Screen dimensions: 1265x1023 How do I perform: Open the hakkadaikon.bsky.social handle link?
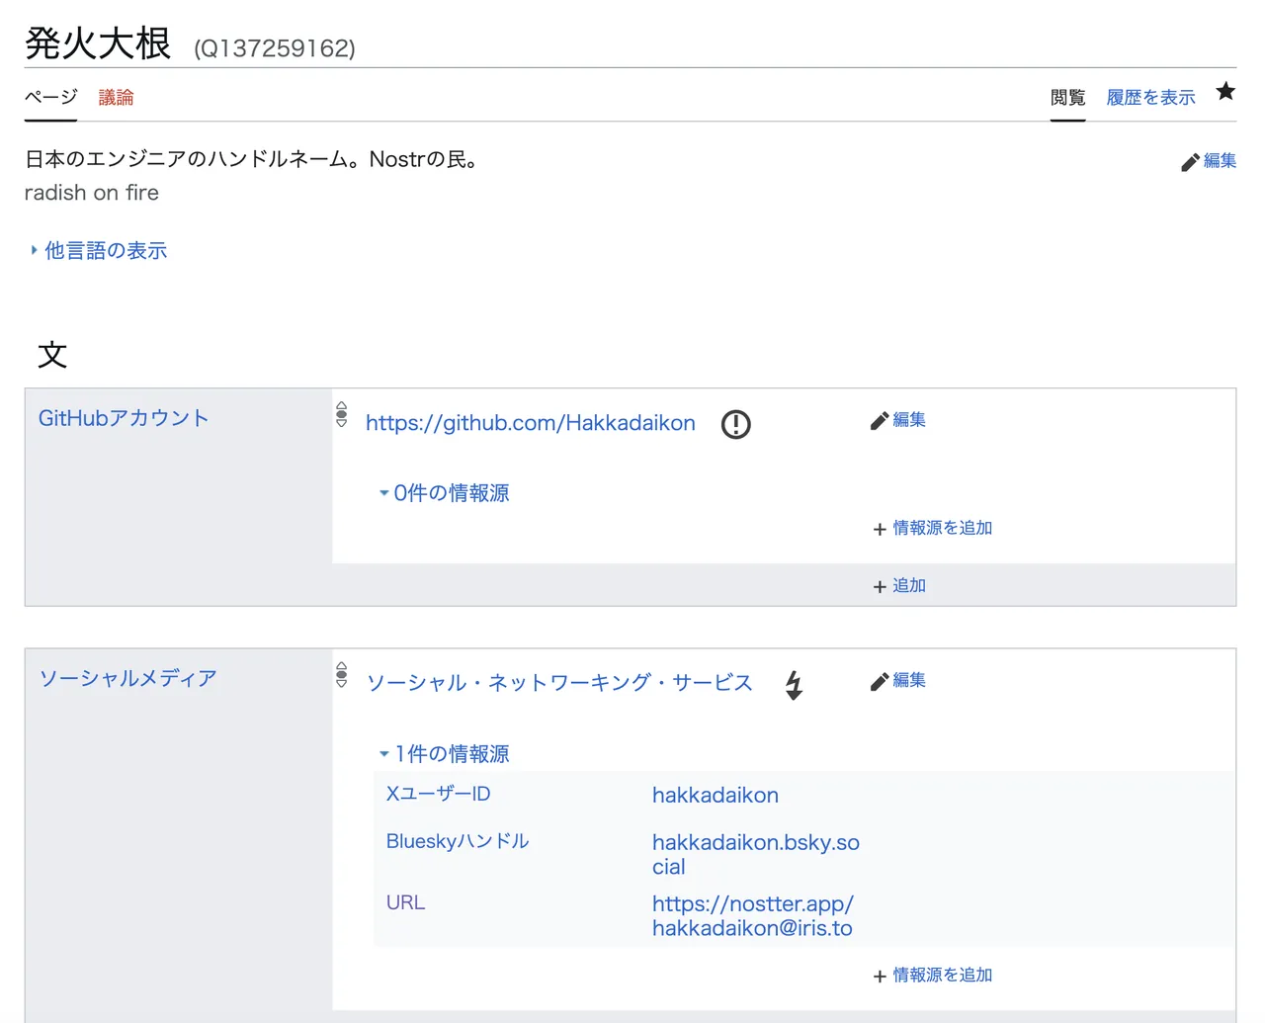click(x=755, y=842)
